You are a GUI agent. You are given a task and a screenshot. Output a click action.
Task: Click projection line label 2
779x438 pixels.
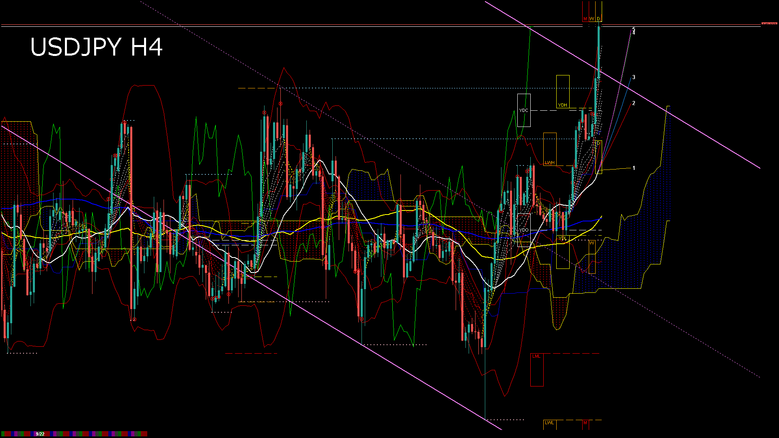pyautogui.click(x=634, y=103)
